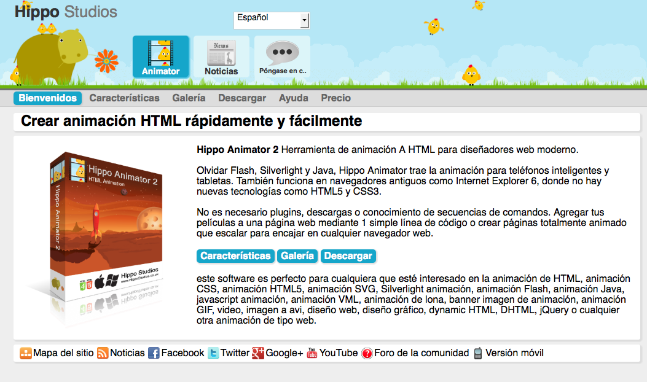View the Precio tab
647x382 pixels.
336,98
